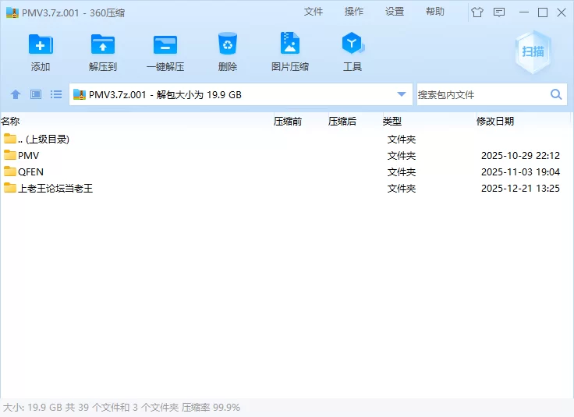This screenshot has width=574, height=417.
Task: Click the search box for 搜索包内文件
Action: pyautogui.click(x=480, y=94)
